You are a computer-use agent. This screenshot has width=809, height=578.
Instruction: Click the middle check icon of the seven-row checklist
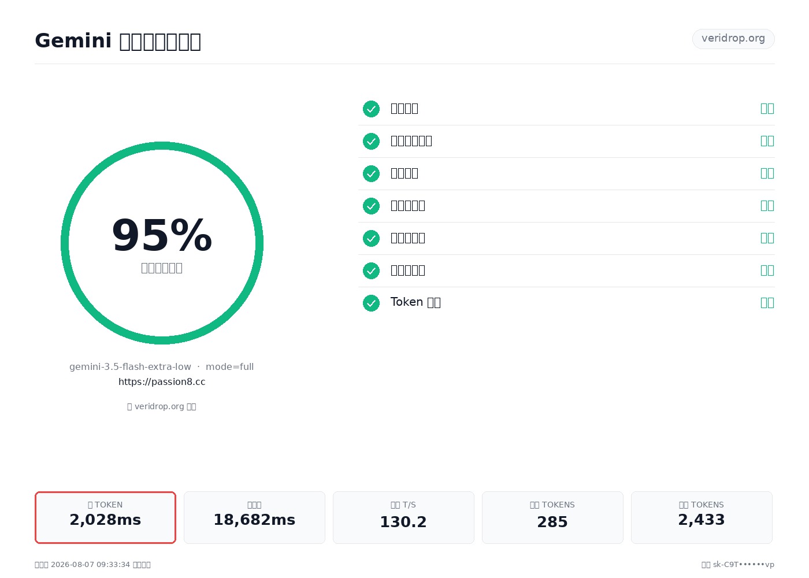(x=371, y=206)
